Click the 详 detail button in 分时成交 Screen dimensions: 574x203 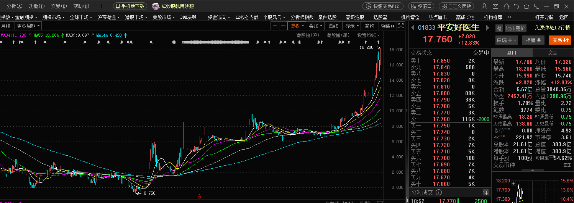(485, 192)
